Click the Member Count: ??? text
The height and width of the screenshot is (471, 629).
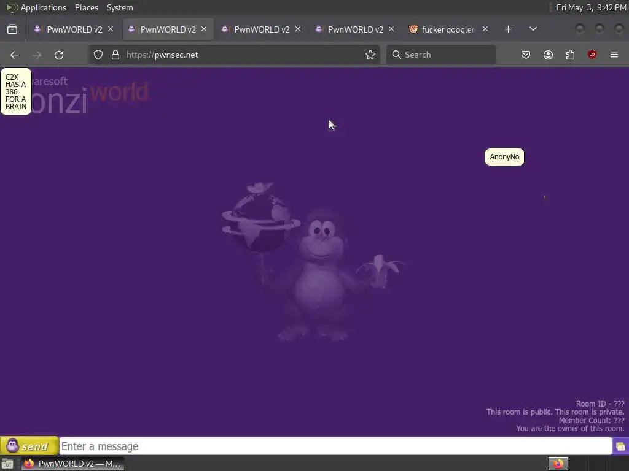(x=592, y=420)
